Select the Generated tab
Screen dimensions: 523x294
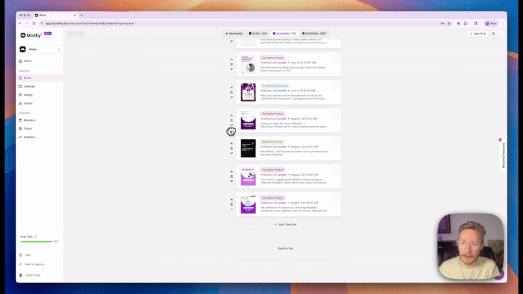233,33
